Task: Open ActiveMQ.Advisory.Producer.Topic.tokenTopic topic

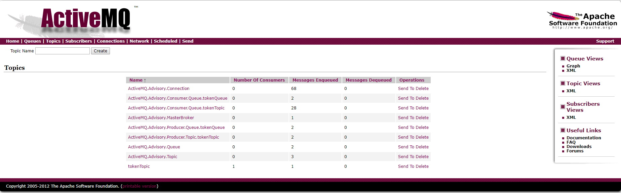Action: (173, 137)
